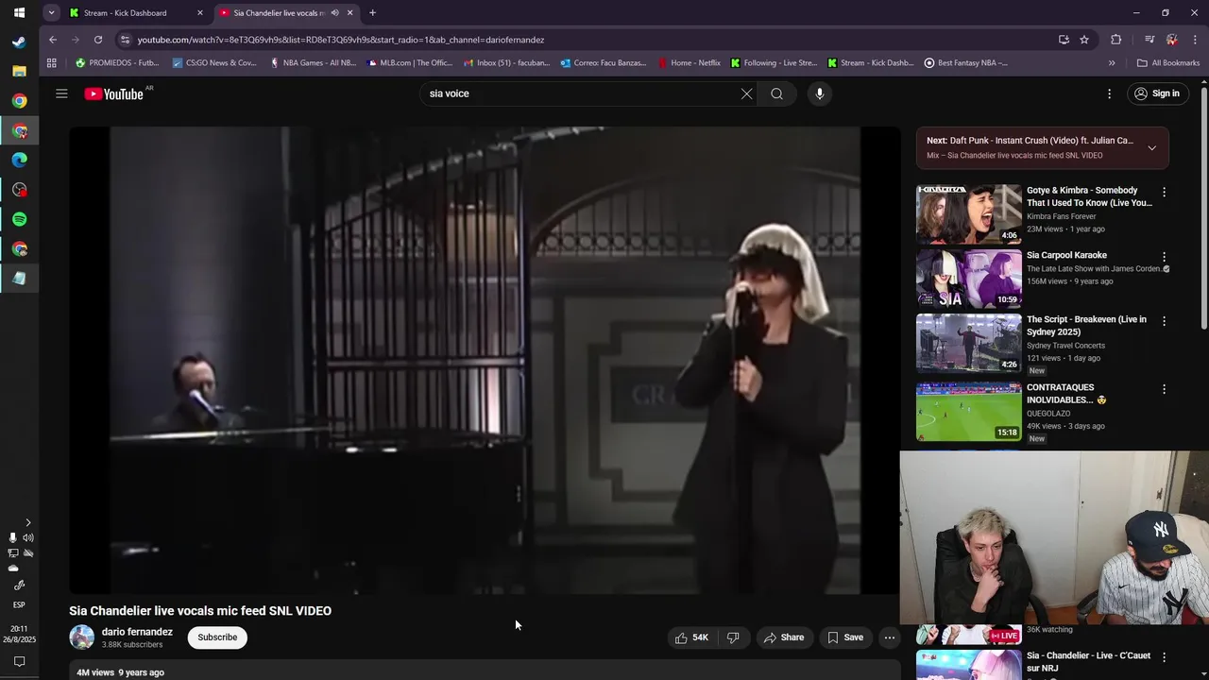The image size is (1209, 680).
Task: Open a new browser tab
Action: coord(372,13)
